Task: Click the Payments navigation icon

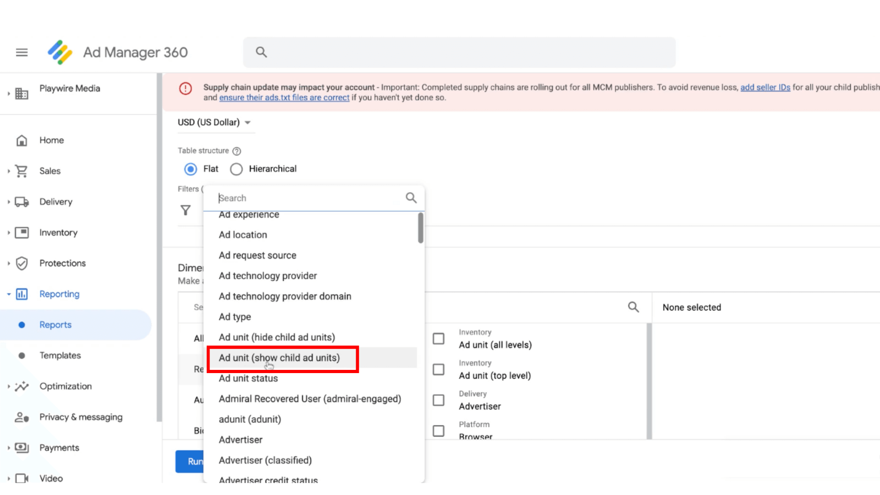Action: point(22,447)
